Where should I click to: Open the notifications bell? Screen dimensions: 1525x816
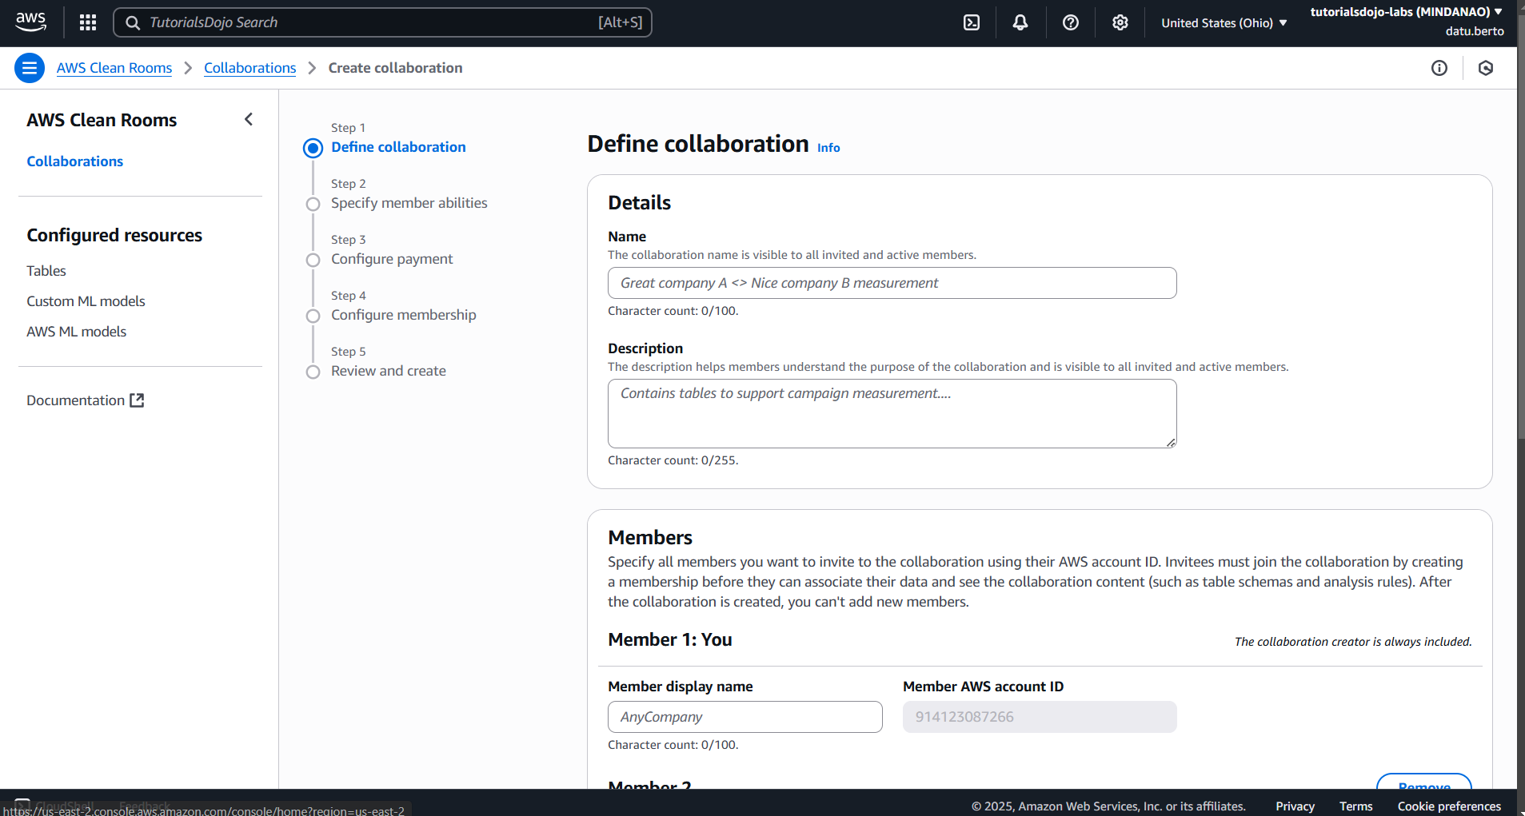[1020, 22]
